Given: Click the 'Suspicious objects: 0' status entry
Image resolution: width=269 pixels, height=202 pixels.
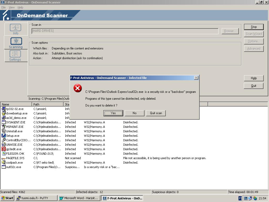Looking at the screenshot, I should [x=190, y=192].
